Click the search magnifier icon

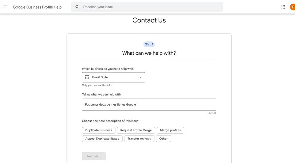77,7
